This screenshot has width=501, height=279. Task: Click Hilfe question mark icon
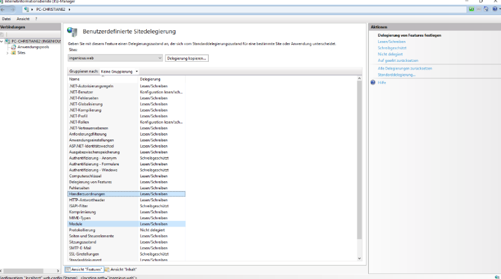point(373,83)
